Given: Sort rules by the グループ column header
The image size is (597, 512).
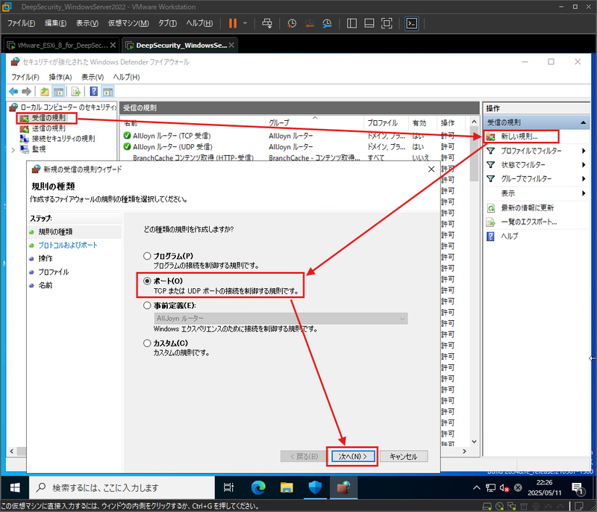Looking at the screenshot, I should tap(314, 122).
